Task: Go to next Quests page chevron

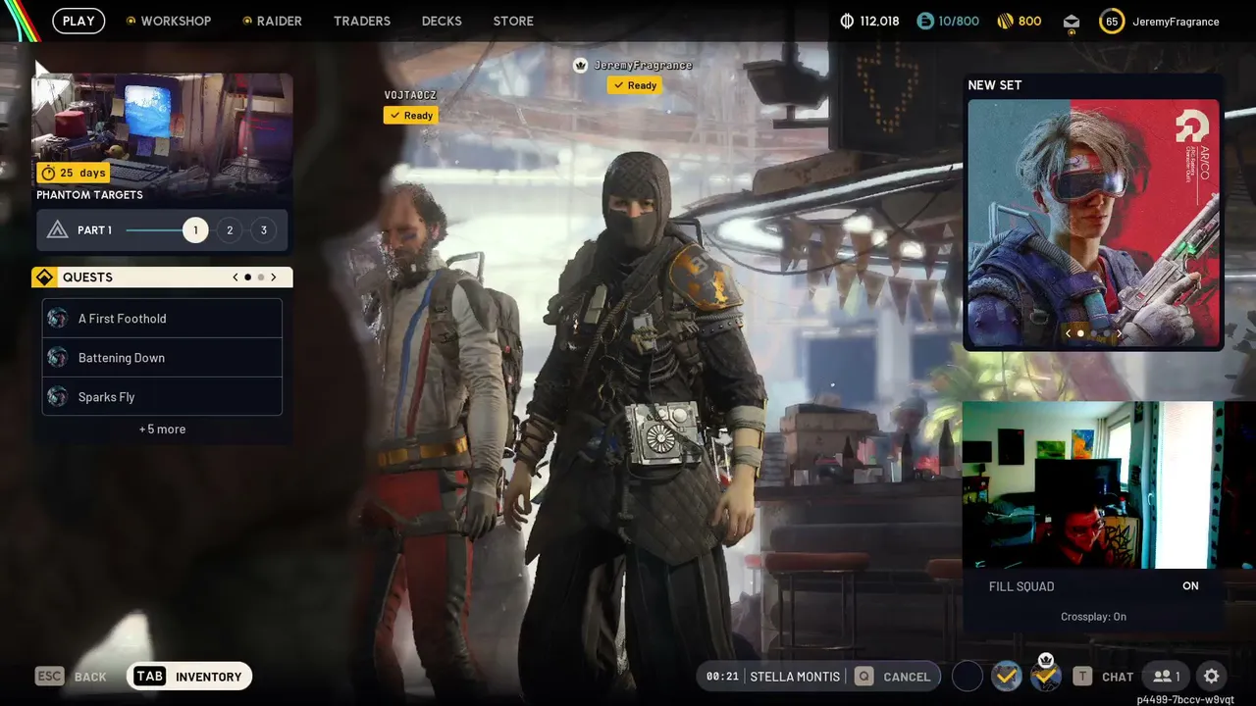Action: point(274,277)
